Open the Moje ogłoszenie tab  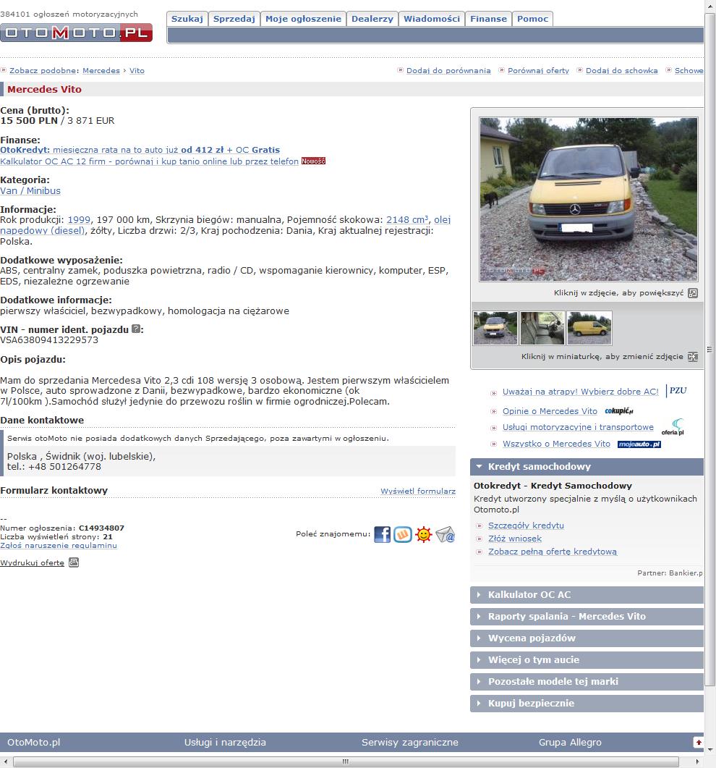(x=304, y=19)
